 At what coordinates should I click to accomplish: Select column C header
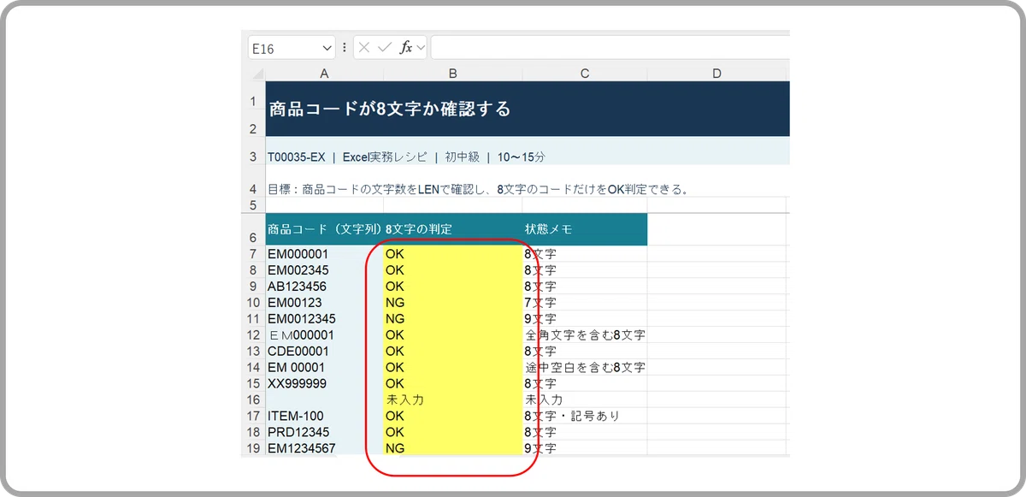(585, 74)
